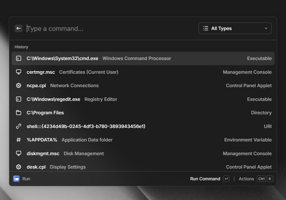Click the back arrow button
The height and width of the screenshot is (200, 286).
point(19,28)
